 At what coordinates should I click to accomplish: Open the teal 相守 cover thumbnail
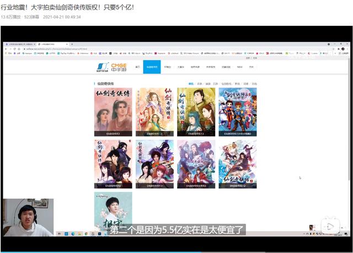point(113,211)
